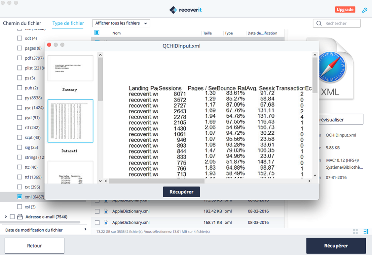Viewport: 372px width, 255px height.
Task: Click the 73.22 GB status bar text
Action: [x=153, y=232]
